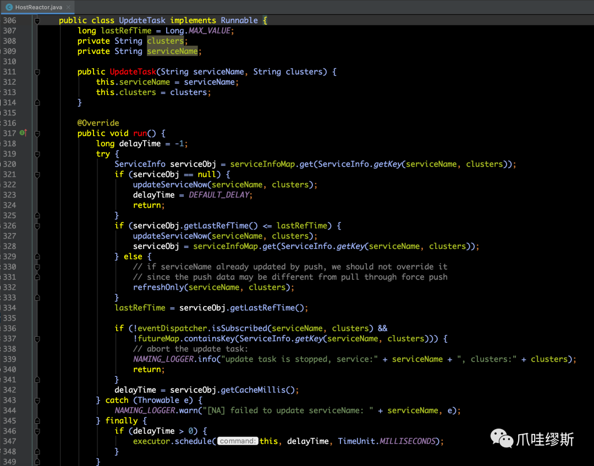Click the 'refreshOnly' method call
This screenshot has width=594, height=466.
tap(158, 287)
